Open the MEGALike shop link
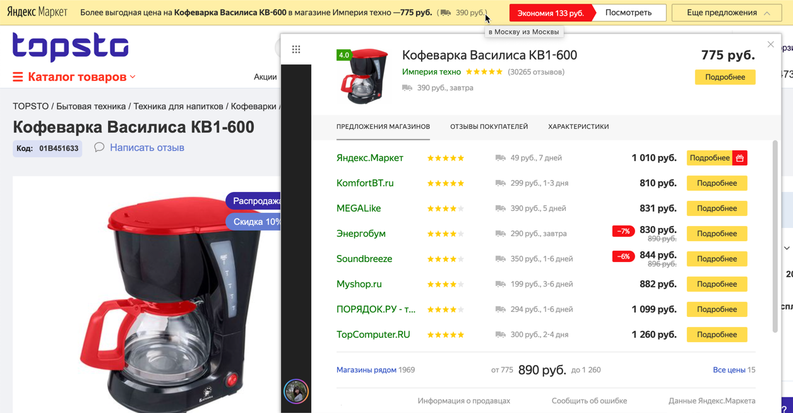Screen dimensions: 793x413 (359, 208)
